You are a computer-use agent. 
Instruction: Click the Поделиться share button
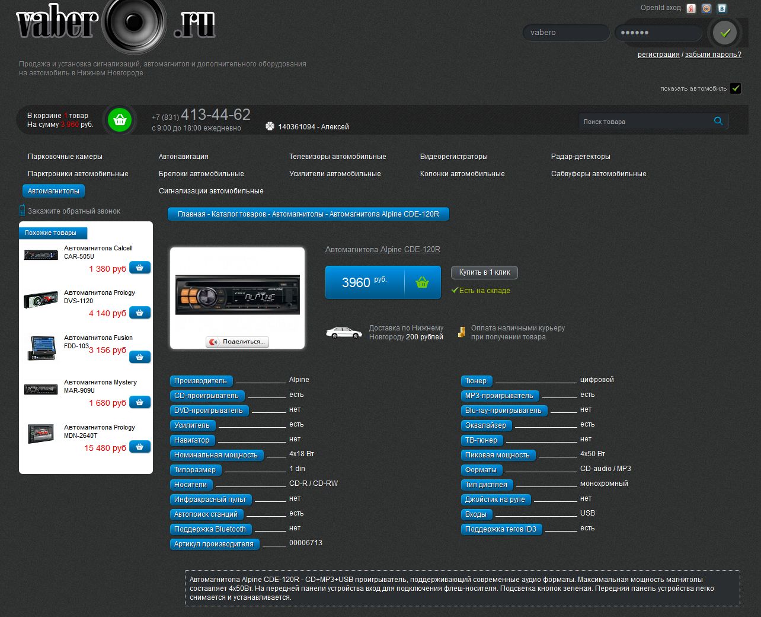point(237,342)
